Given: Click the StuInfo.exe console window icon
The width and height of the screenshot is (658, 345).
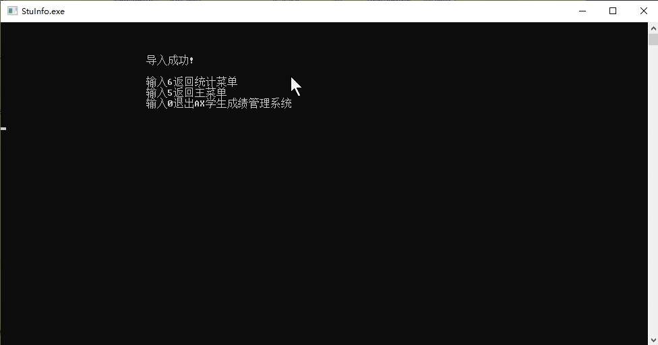Looking at the screenshot, I should click(x=12, y=11).
